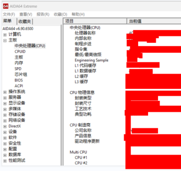Open the 帮助(H) menu
Screen dimensions: 181x171
pyautogui.click(x=78, y=14)
